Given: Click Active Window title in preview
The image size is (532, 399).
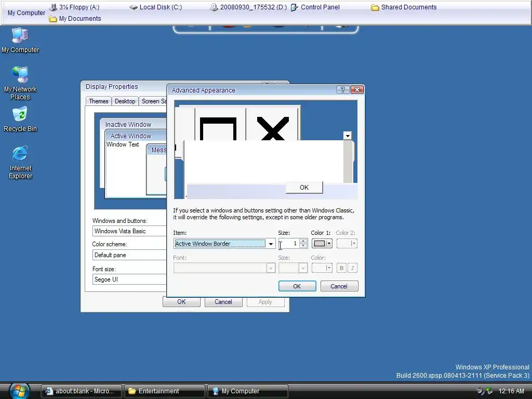Looking at the screenshot, I should [x=130, y=136].
